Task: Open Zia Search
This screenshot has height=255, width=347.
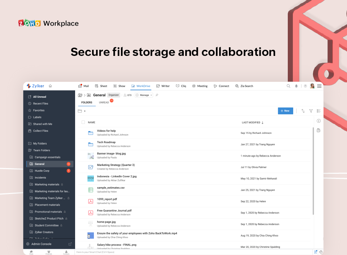Action: 244,86
